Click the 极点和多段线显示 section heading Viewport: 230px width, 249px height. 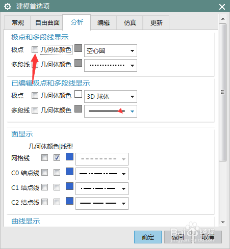[40, 37]
